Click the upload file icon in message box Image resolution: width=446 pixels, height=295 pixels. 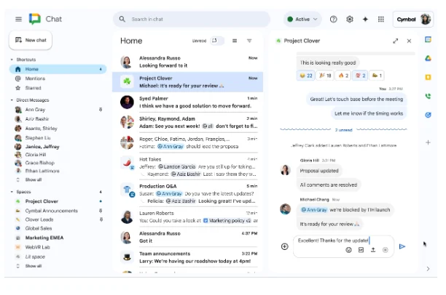373,250
